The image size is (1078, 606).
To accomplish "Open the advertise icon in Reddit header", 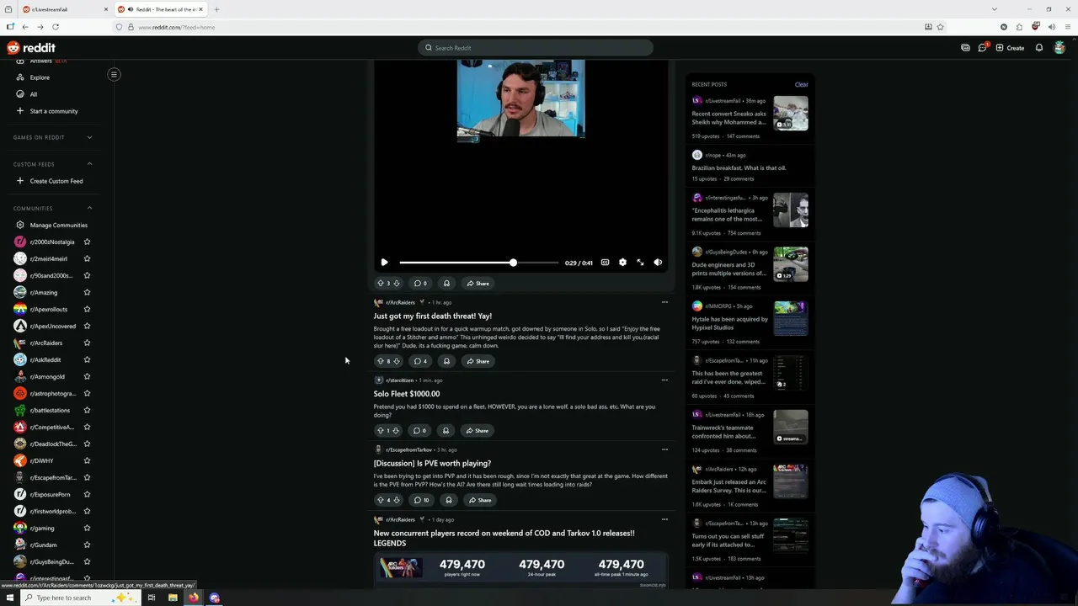I will tap(965, 48).
